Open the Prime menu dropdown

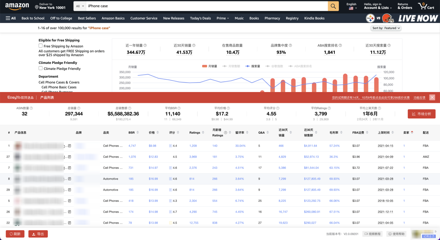(223, 18)
